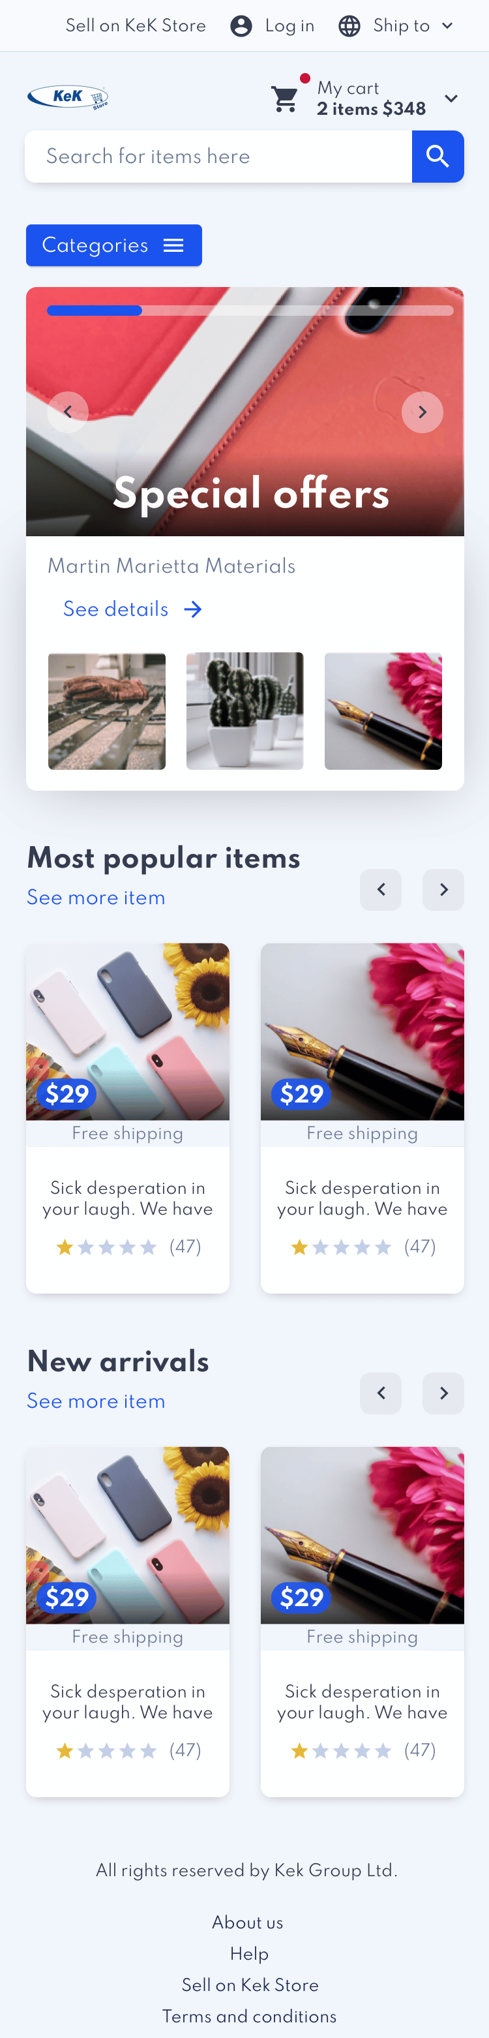Click the Log in user icon
The width and height of the screenshot is (489, 2038).
pyautogui.click(x=241, y=26)
